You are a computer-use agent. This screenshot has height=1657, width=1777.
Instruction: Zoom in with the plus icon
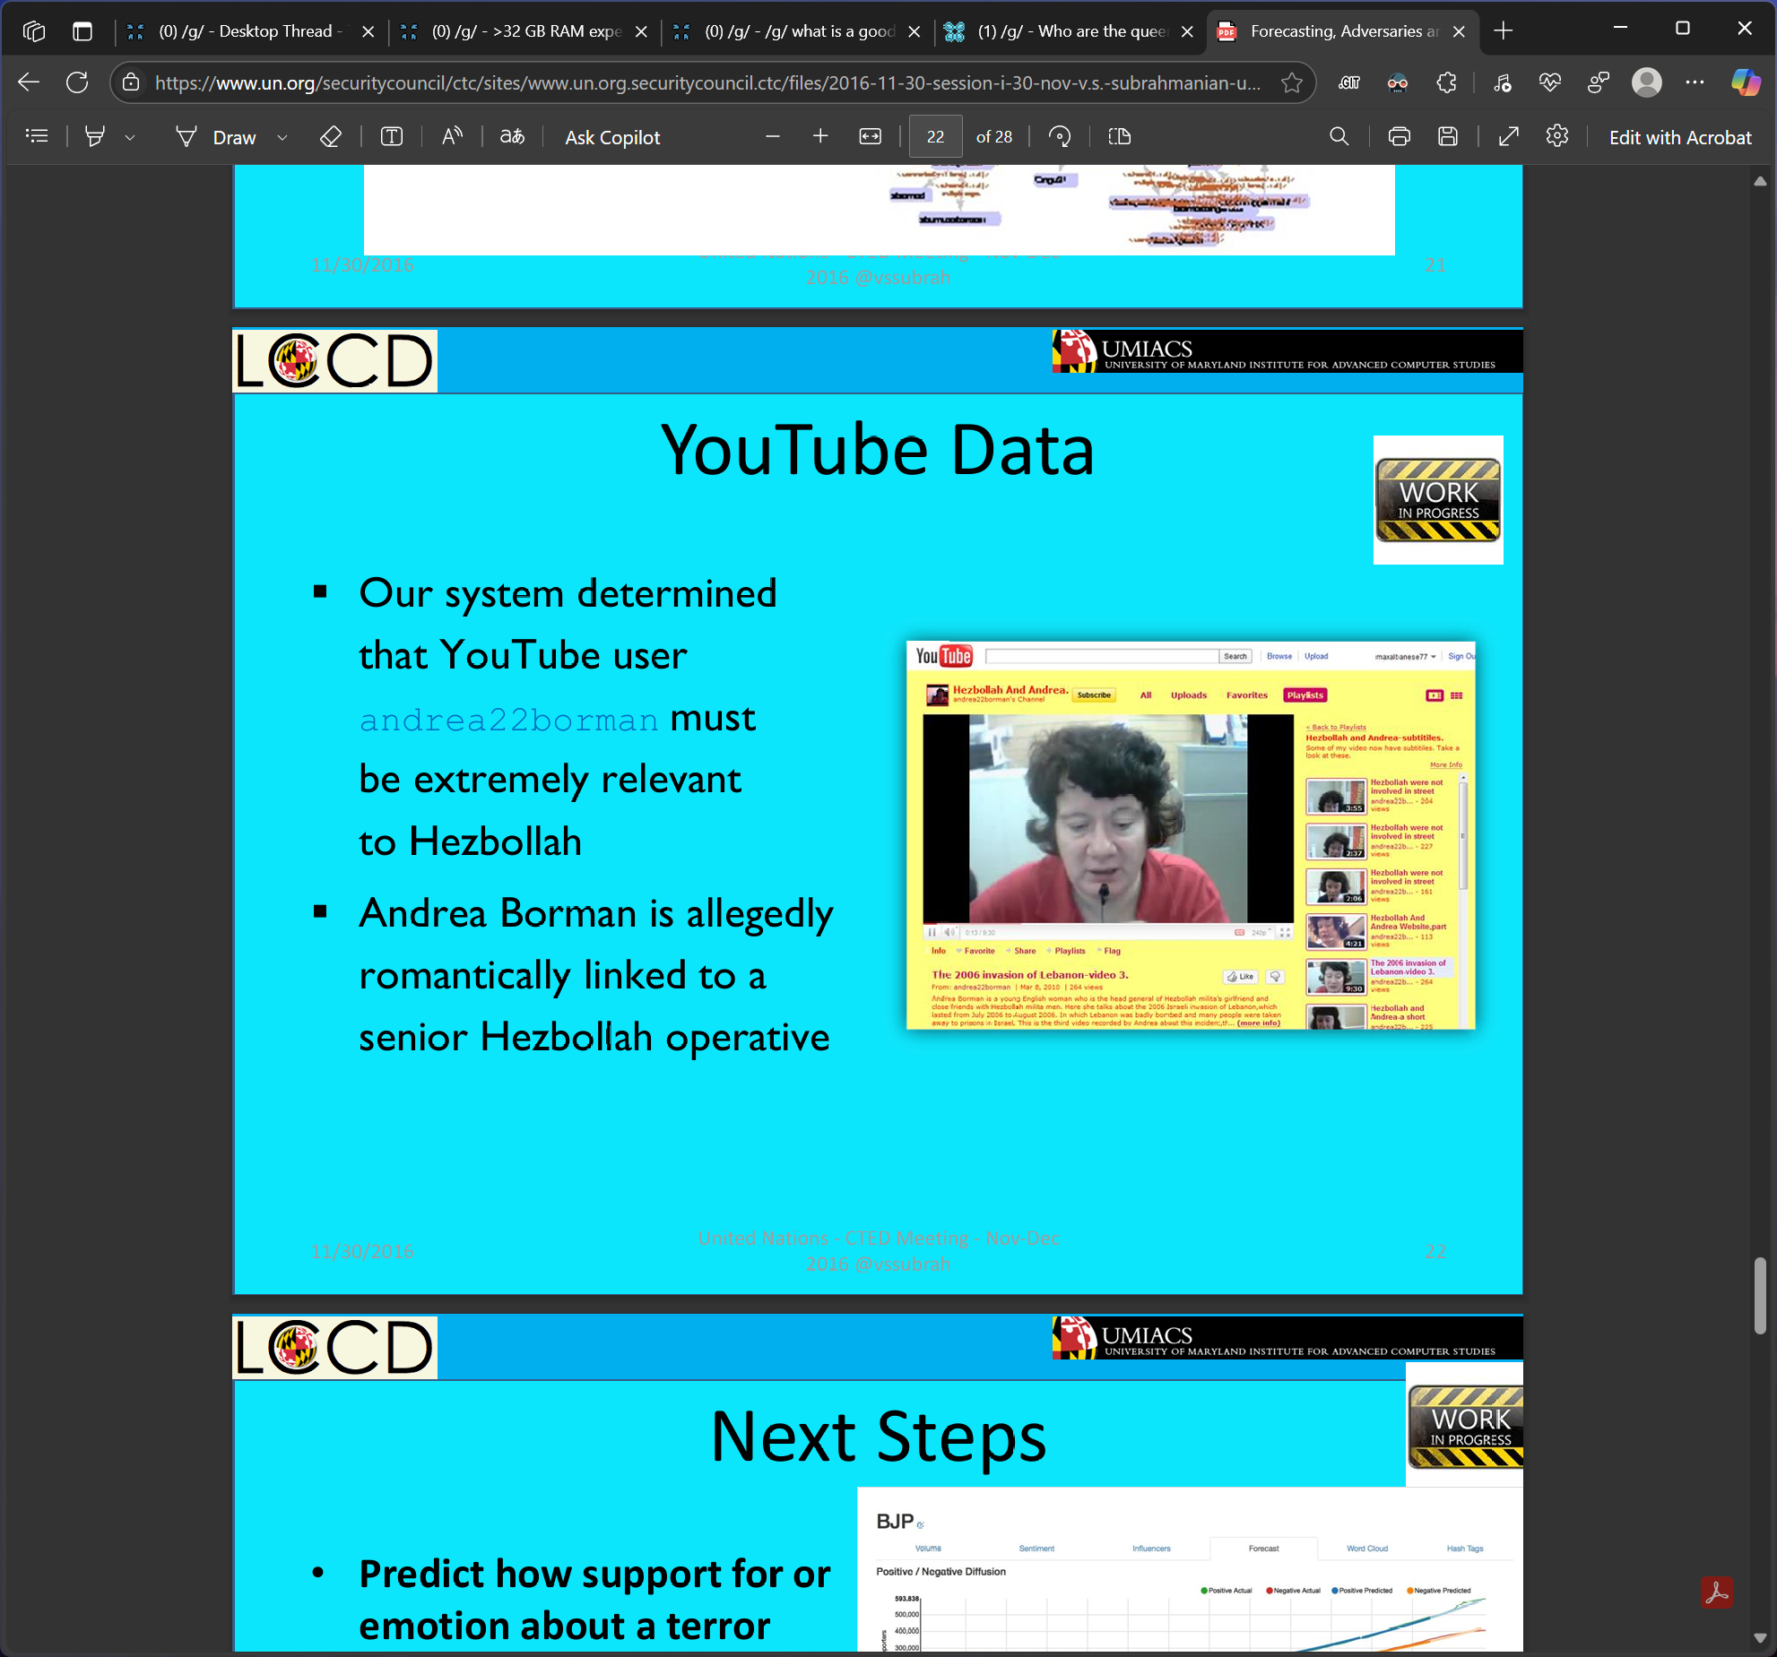(x=820, y=136)
